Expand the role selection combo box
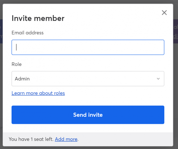178x149 pixels. [x=88, y=79]
